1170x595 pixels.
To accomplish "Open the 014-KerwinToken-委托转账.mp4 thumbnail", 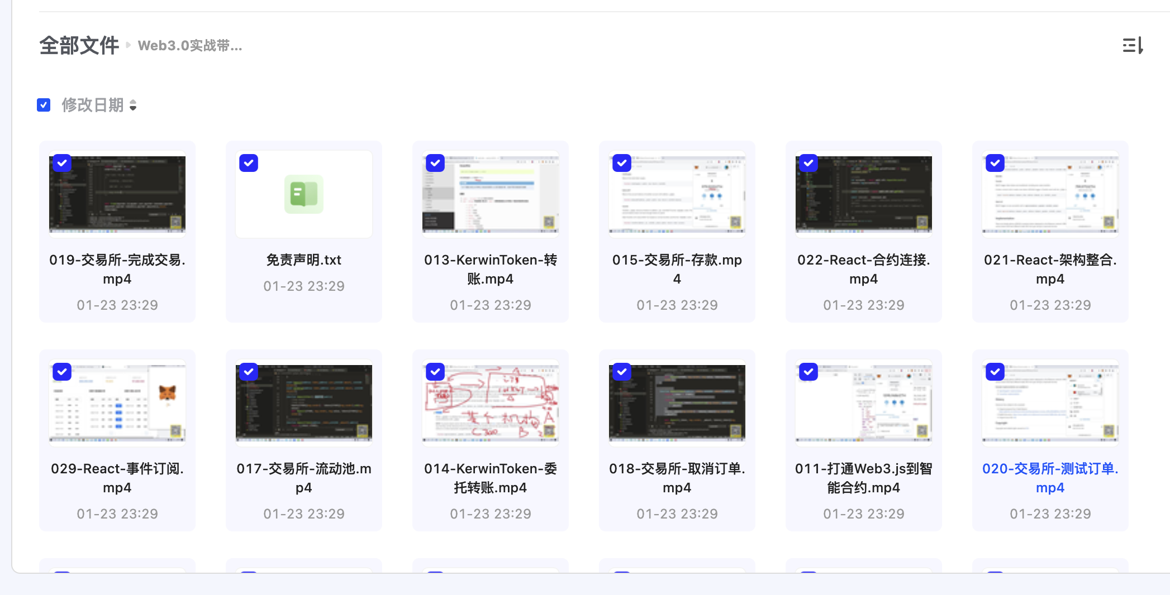I will pyautogui.click(x=490, y=403).
